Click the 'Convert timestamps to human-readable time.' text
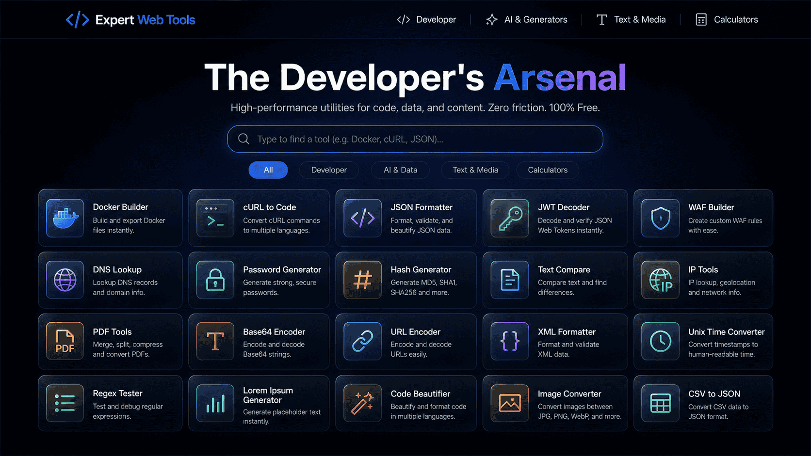 tap(723, 349)
